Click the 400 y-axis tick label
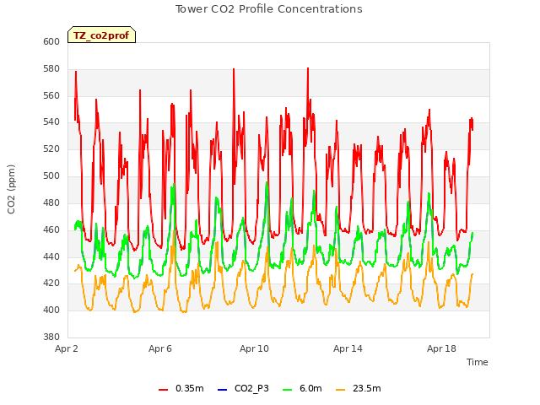Screen dimensions: 540x405 pos(51,310)
